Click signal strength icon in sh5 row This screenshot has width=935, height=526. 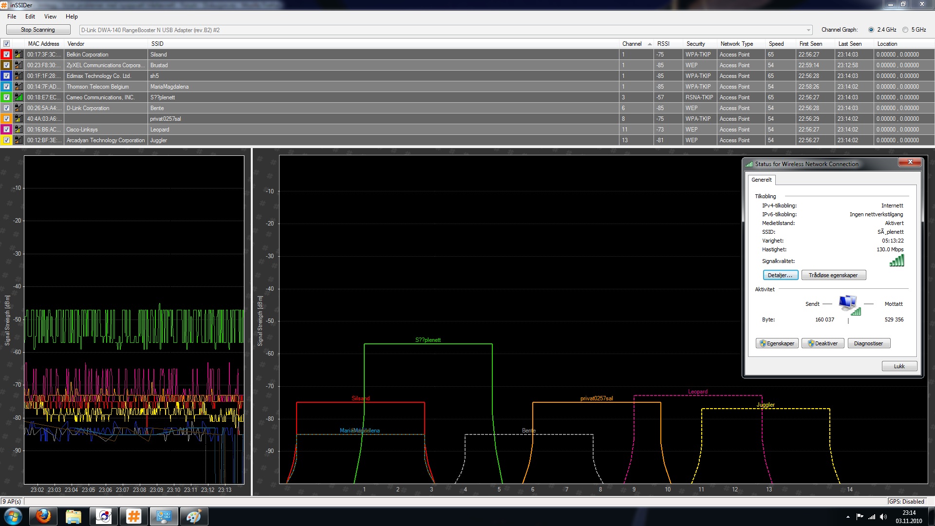click(x=19, y=76)
